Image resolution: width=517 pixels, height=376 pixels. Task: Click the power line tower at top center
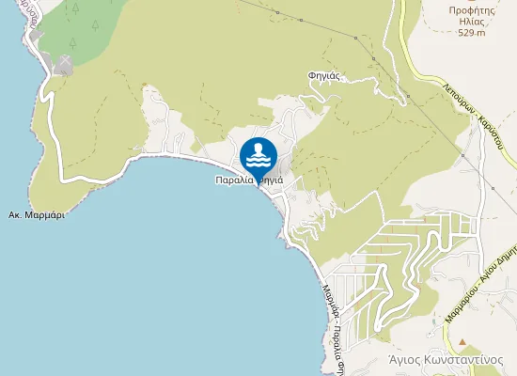(x=277, y=12)
